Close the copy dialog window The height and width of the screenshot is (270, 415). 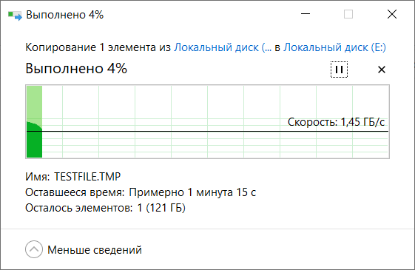point(392,14)
